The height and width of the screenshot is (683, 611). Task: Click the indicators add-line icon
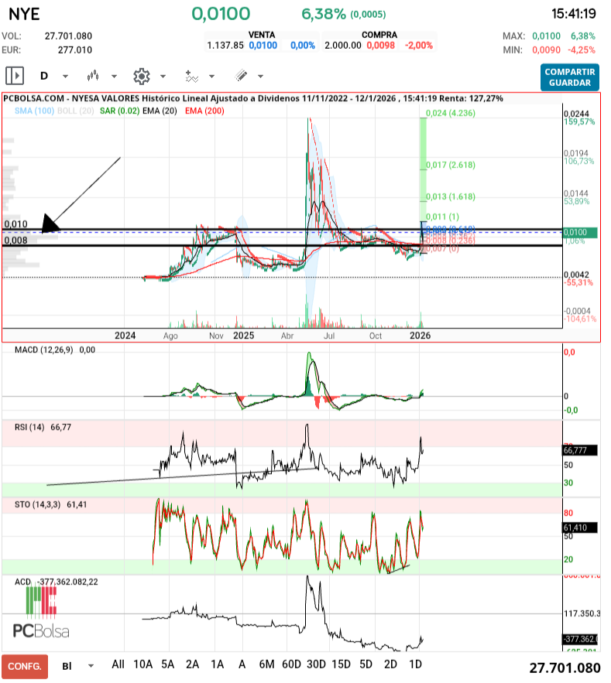coord(191,76)
